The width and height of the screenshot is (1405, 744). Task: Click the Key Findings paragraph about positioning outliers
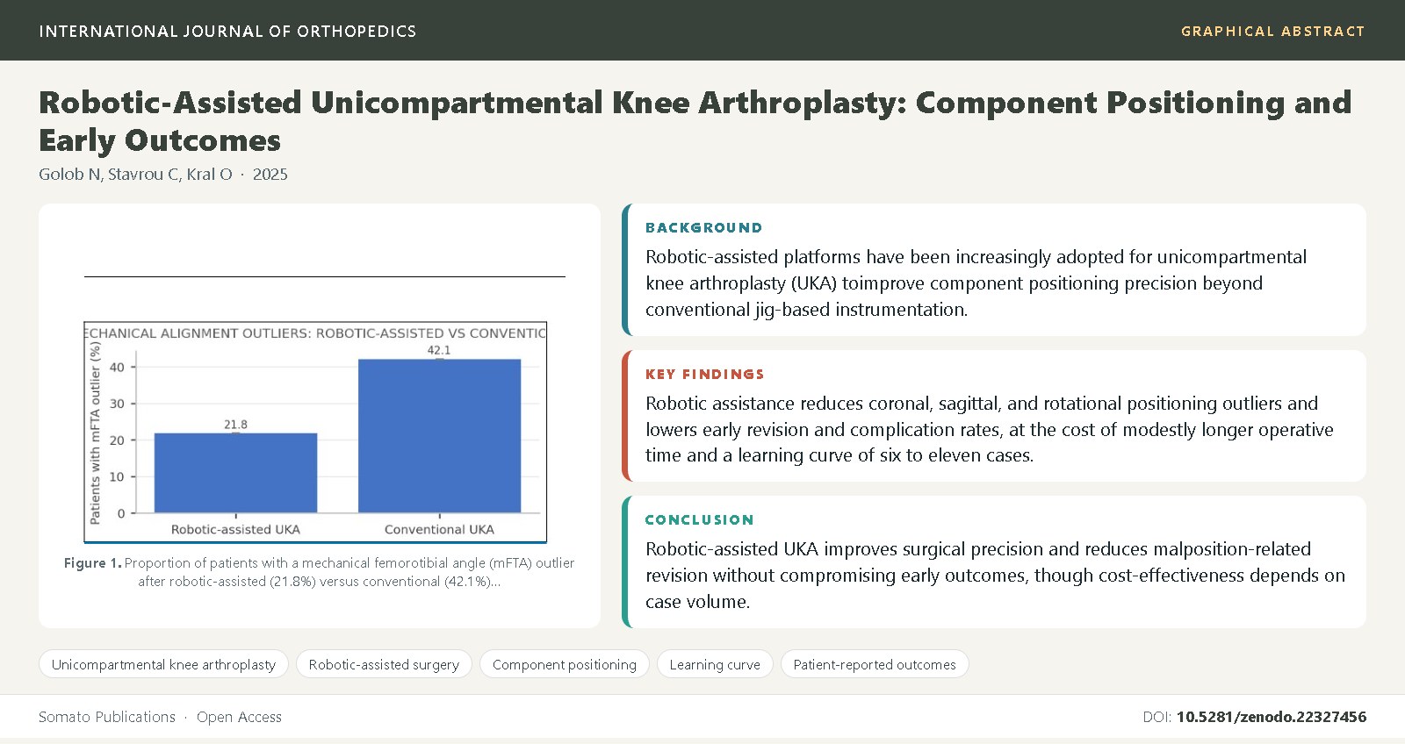pyautogui.click(x=990, y=429)
